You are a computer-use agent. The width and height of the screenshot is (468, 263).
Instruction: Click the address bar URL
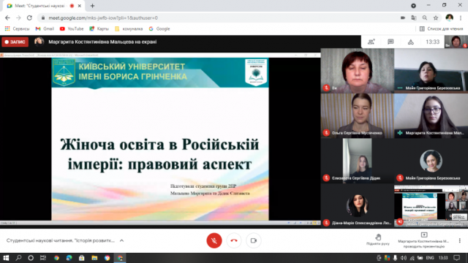103,18
